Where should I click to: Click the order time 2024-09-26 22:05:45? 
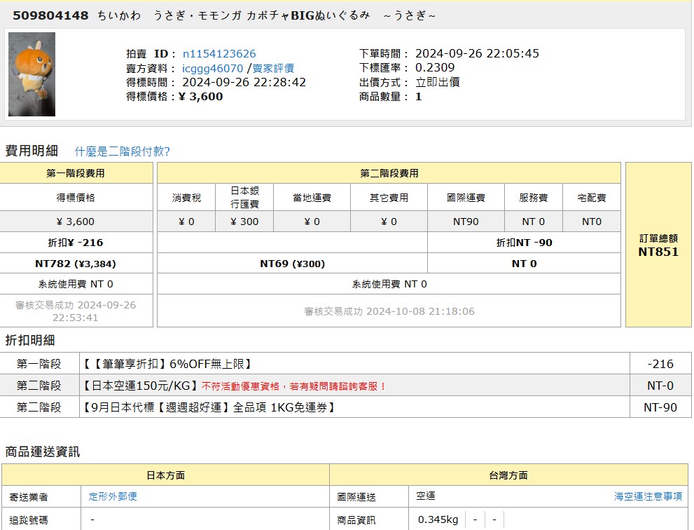477,53
